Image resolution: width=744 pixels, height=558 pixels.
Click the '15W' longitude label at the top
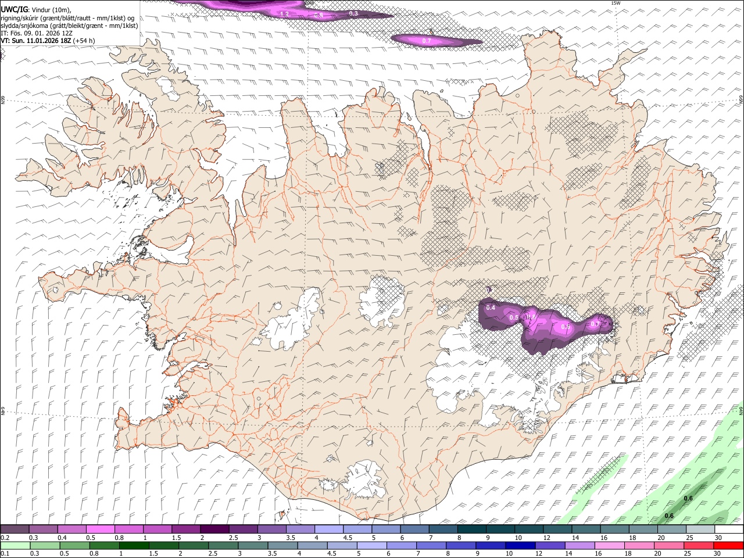tap(616, 3)
